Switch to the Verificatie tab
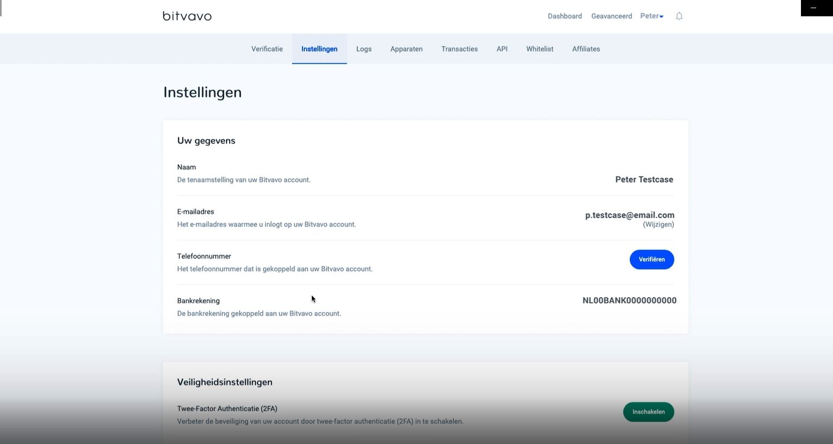 (x=267, y=49)
